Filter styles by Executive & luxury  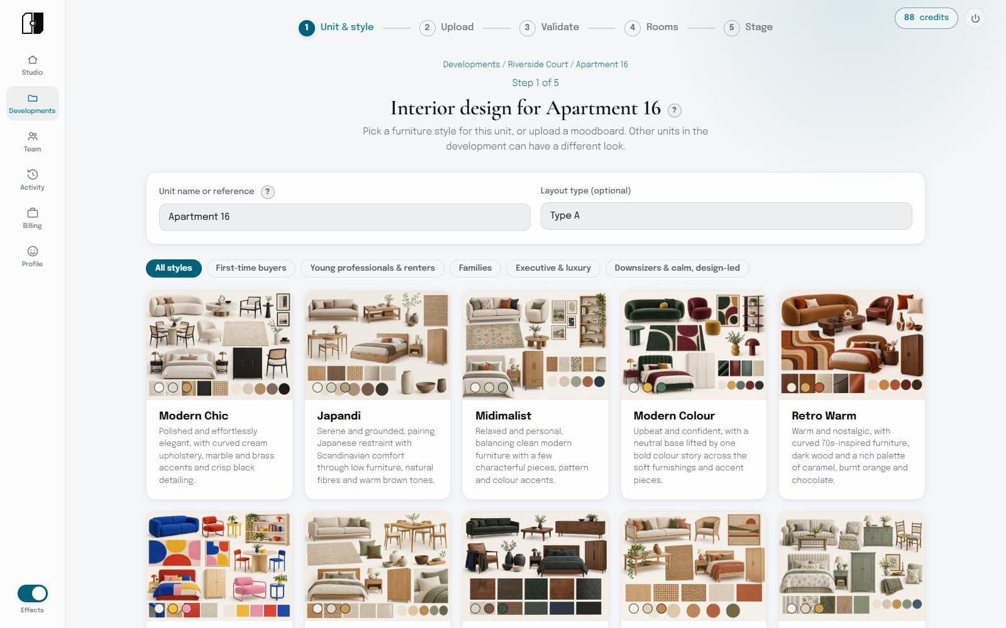tap(553, 268)
